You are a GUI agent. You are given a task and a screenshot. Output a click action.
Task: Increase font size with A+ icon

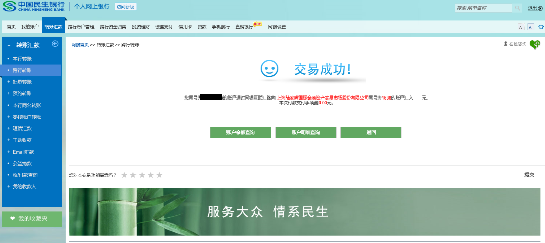click(x=531, y=27)
